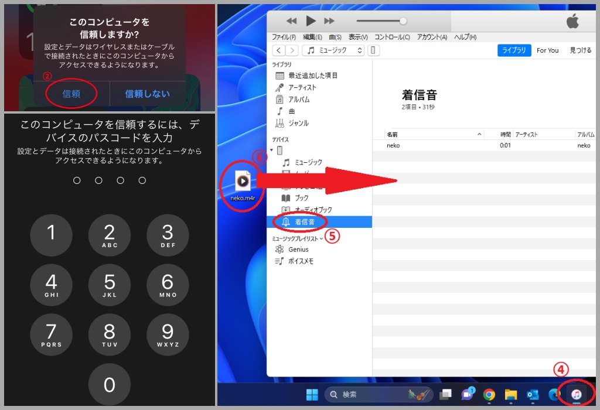Tap passcode key 7 PQRS
The height and width of the screenshot is (410, 600).
(x=52, y=334)
